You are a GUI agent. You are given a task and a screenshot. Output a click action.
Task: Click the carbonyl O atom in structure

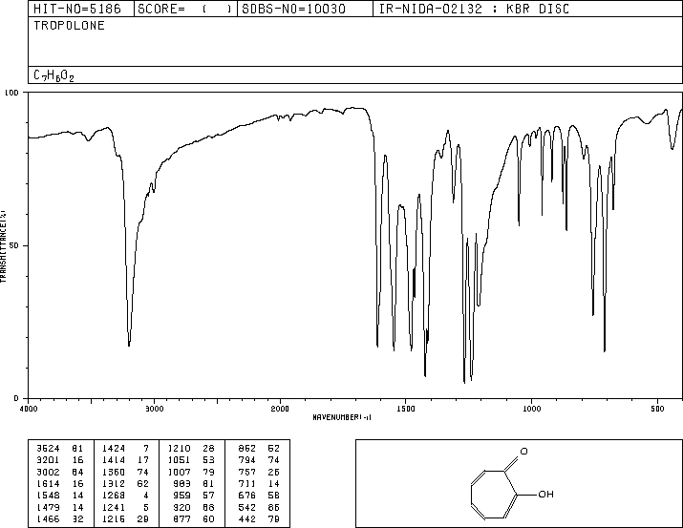tap(524, 452)
